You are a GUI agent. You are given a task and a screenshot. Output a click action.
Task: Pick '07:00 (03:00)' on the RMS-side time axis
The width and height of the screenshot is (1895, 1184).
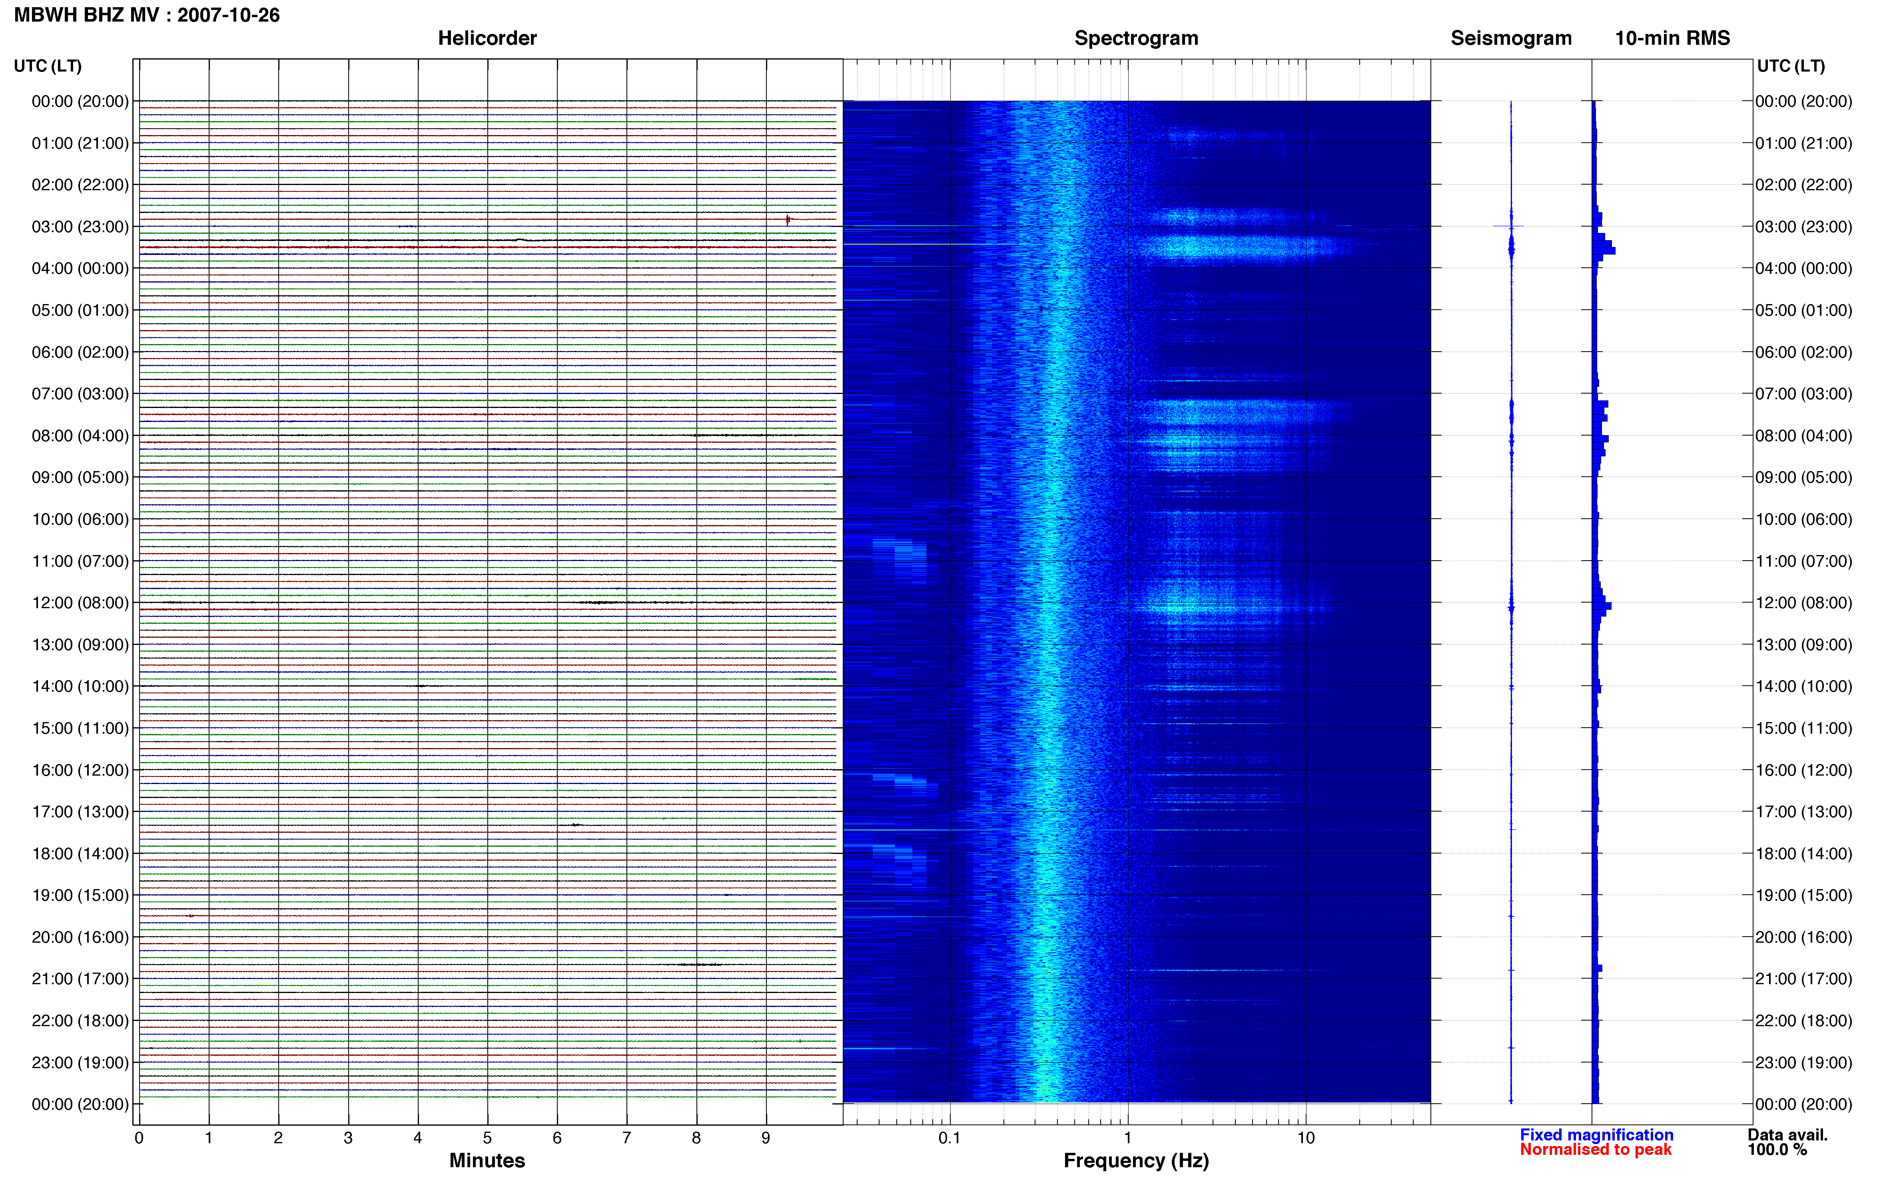pos(1803,394)
